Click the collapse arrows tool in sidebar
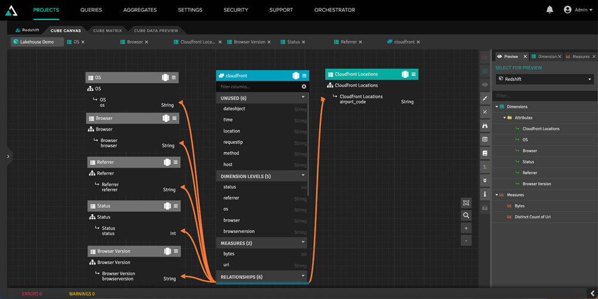Screen dimensions: 598x299 tap(484, 99)
